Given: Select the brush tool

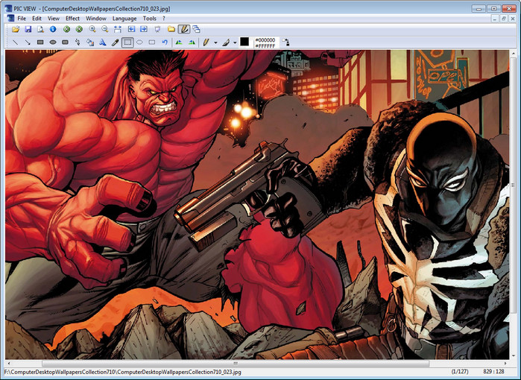Looking at the screenshot, I should (x=226, y=42).
